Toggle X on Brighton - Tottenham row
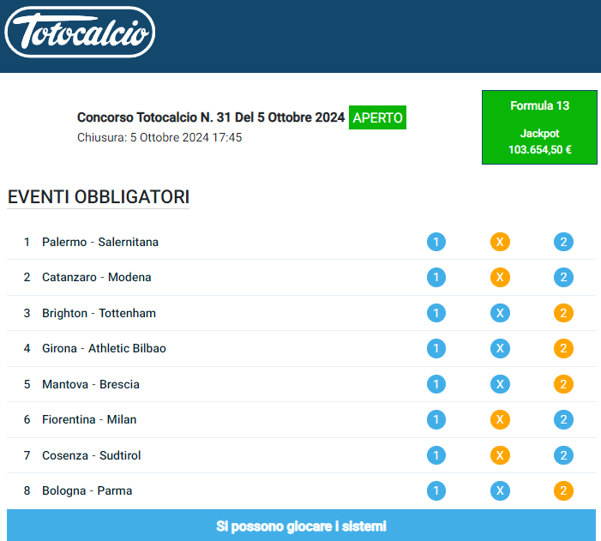This screenshot has width=601, height=541. point(500,313)
